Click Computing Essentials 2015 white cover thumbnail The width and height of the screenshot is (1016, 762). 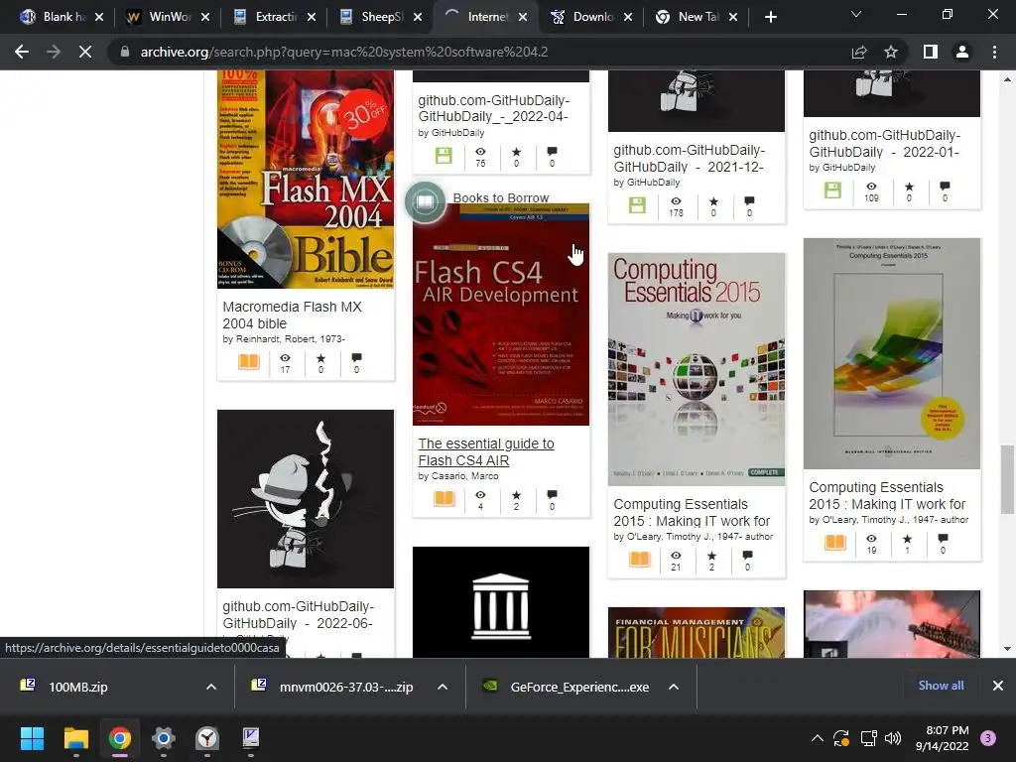(892, 353)
